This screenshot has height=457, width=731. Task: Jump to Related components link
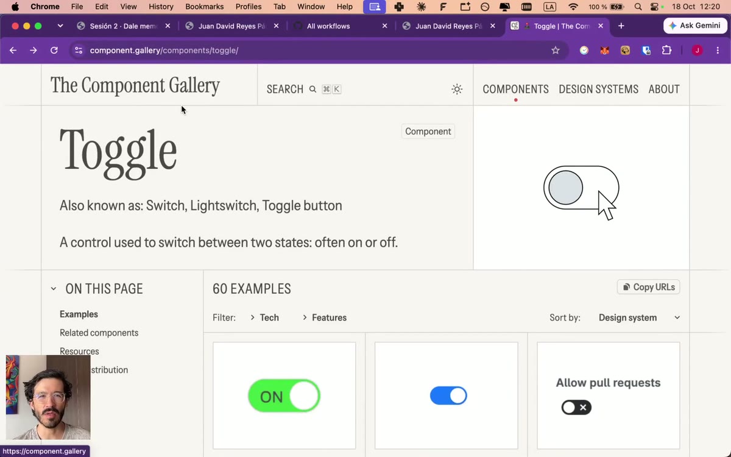click(x=99, y=333)
